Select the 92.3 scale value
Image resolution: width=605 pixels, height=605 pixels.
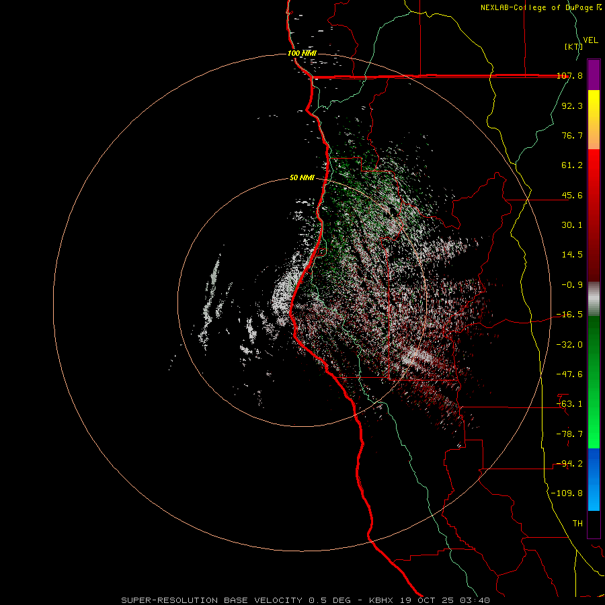click(572, 106)
